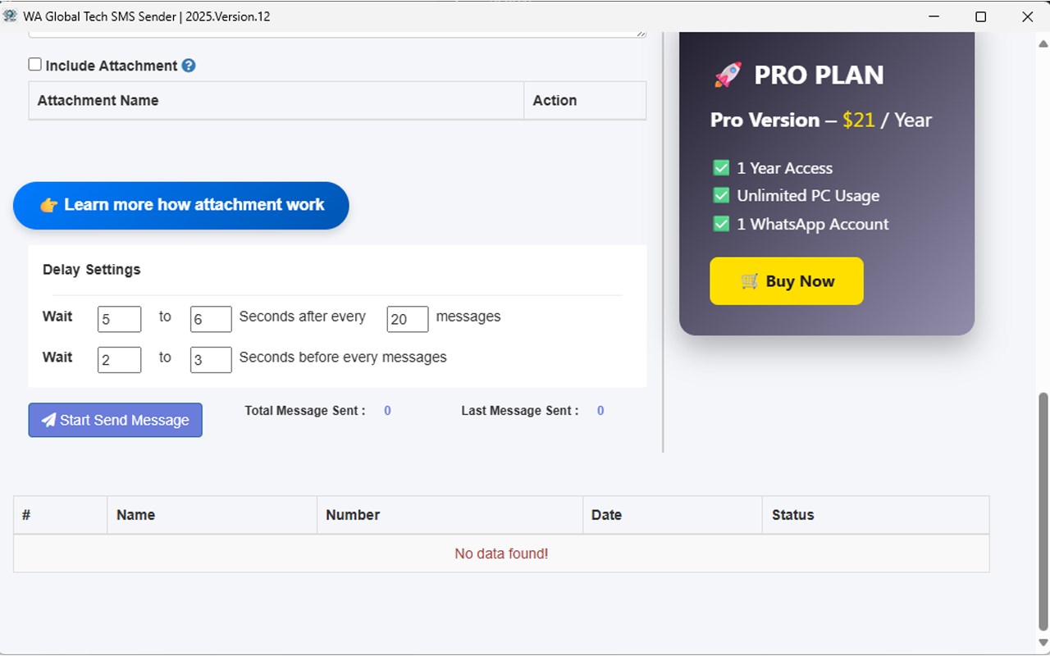Click the vertical scrollbar thumb
This screenshot has width=1050, height=656.
(x=1043, y=508)
